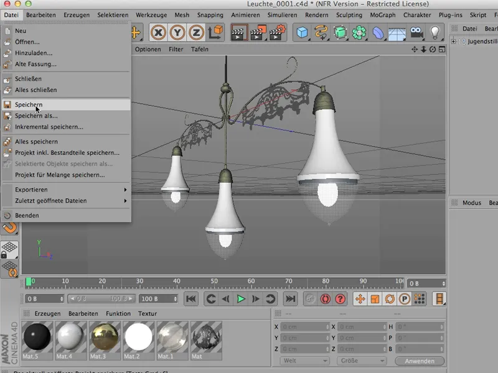The height and width of the screenshot is (373, 498).
Task: Toggle scale keyframe recording
Action: pyautogui.click(x=375, y=299)
